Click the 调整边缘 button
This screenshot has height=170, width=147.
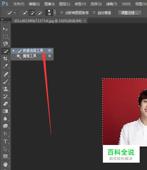tap(130, 13)
